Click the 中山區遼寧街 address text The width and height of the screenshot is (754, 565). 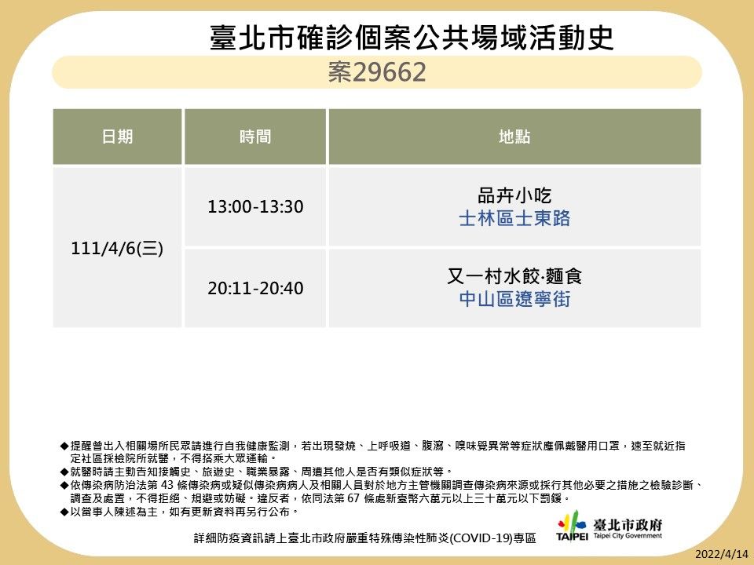(514, 300)
